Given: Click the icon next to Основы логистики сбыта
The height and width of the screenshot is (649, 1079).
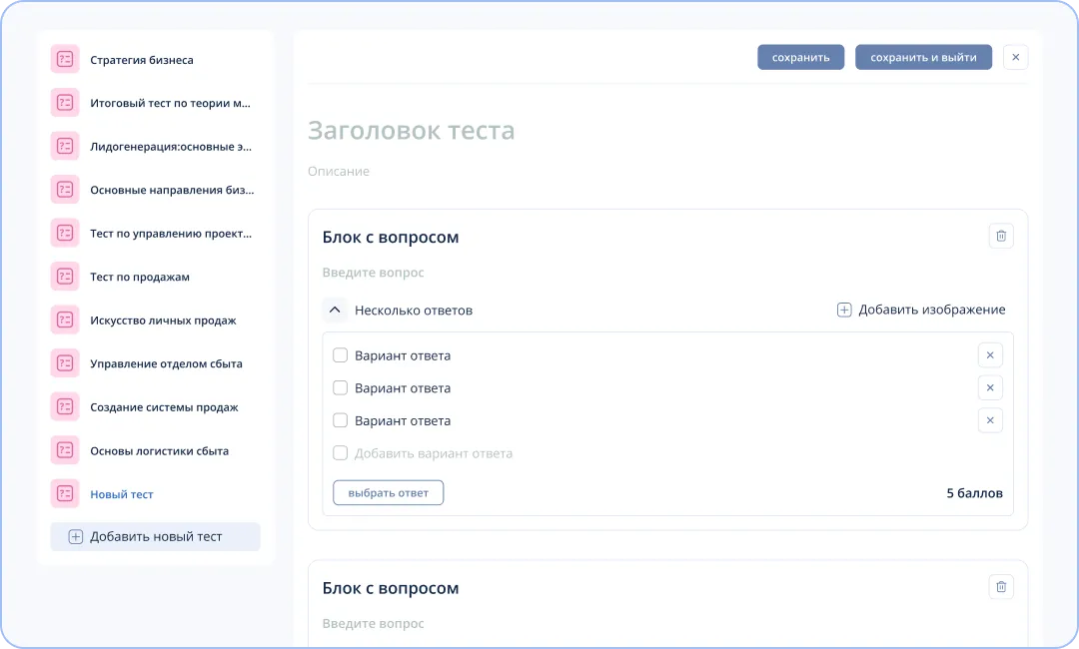Looking at the screenshot, I should click(65, 450).
